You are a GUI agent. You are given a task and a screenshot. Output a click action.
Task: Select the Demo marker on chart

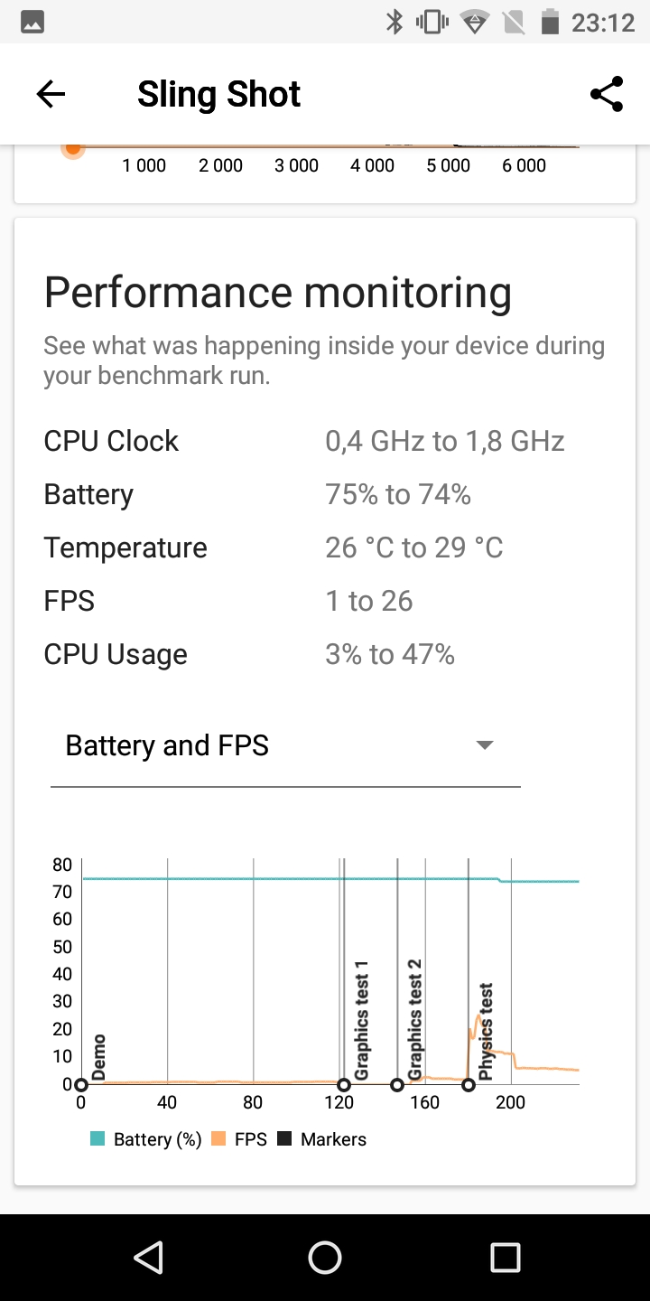click(81, 1085)
